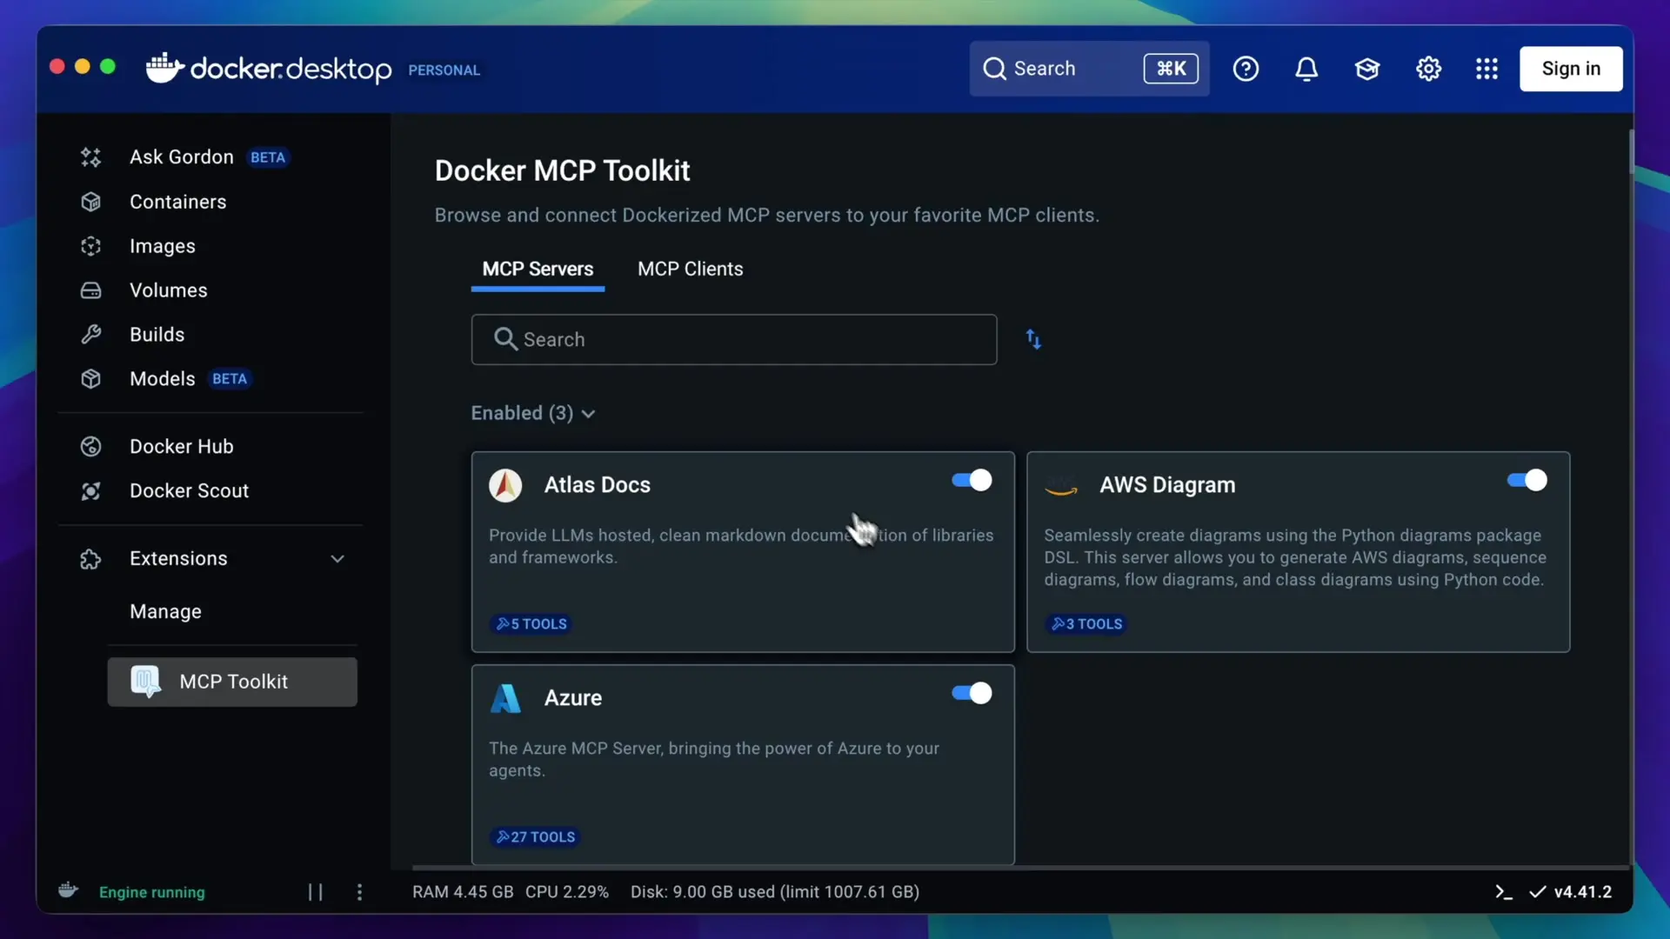This screenshot has width=1670, height=939.
Task: Open notifications bell
Action: [x=1306, y=69]
